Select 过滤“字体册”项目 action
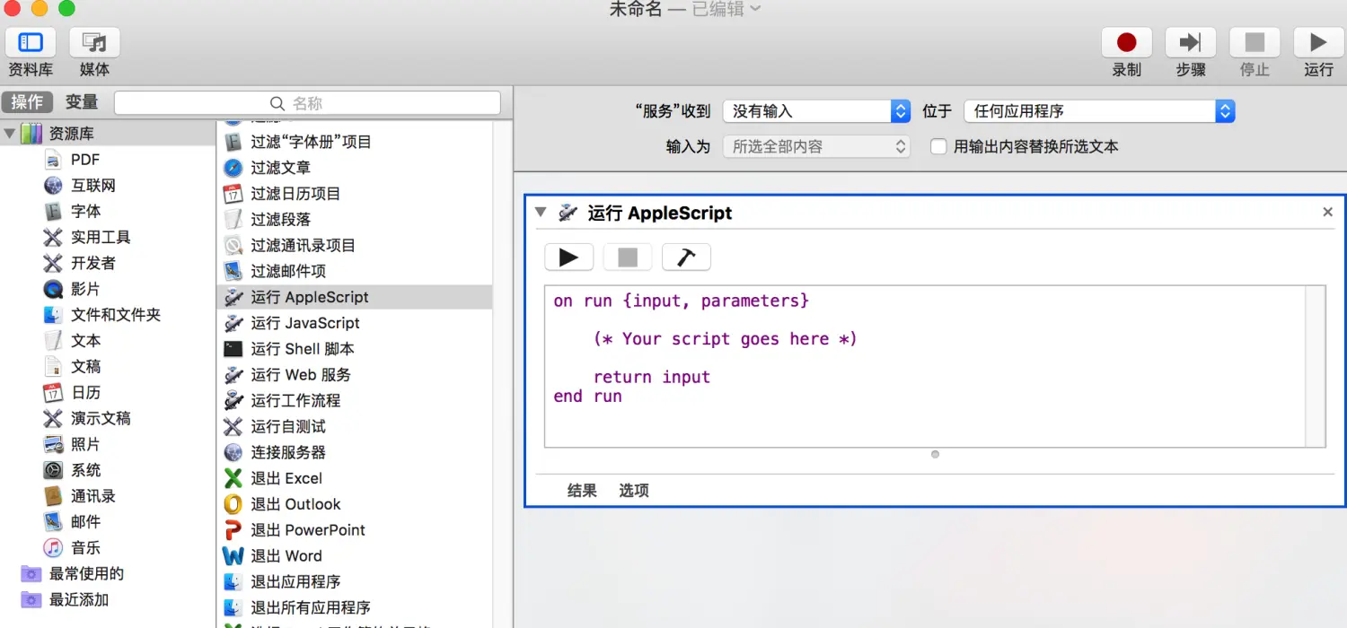Viewport: 1347px width, 628px height. coord(355,142)
